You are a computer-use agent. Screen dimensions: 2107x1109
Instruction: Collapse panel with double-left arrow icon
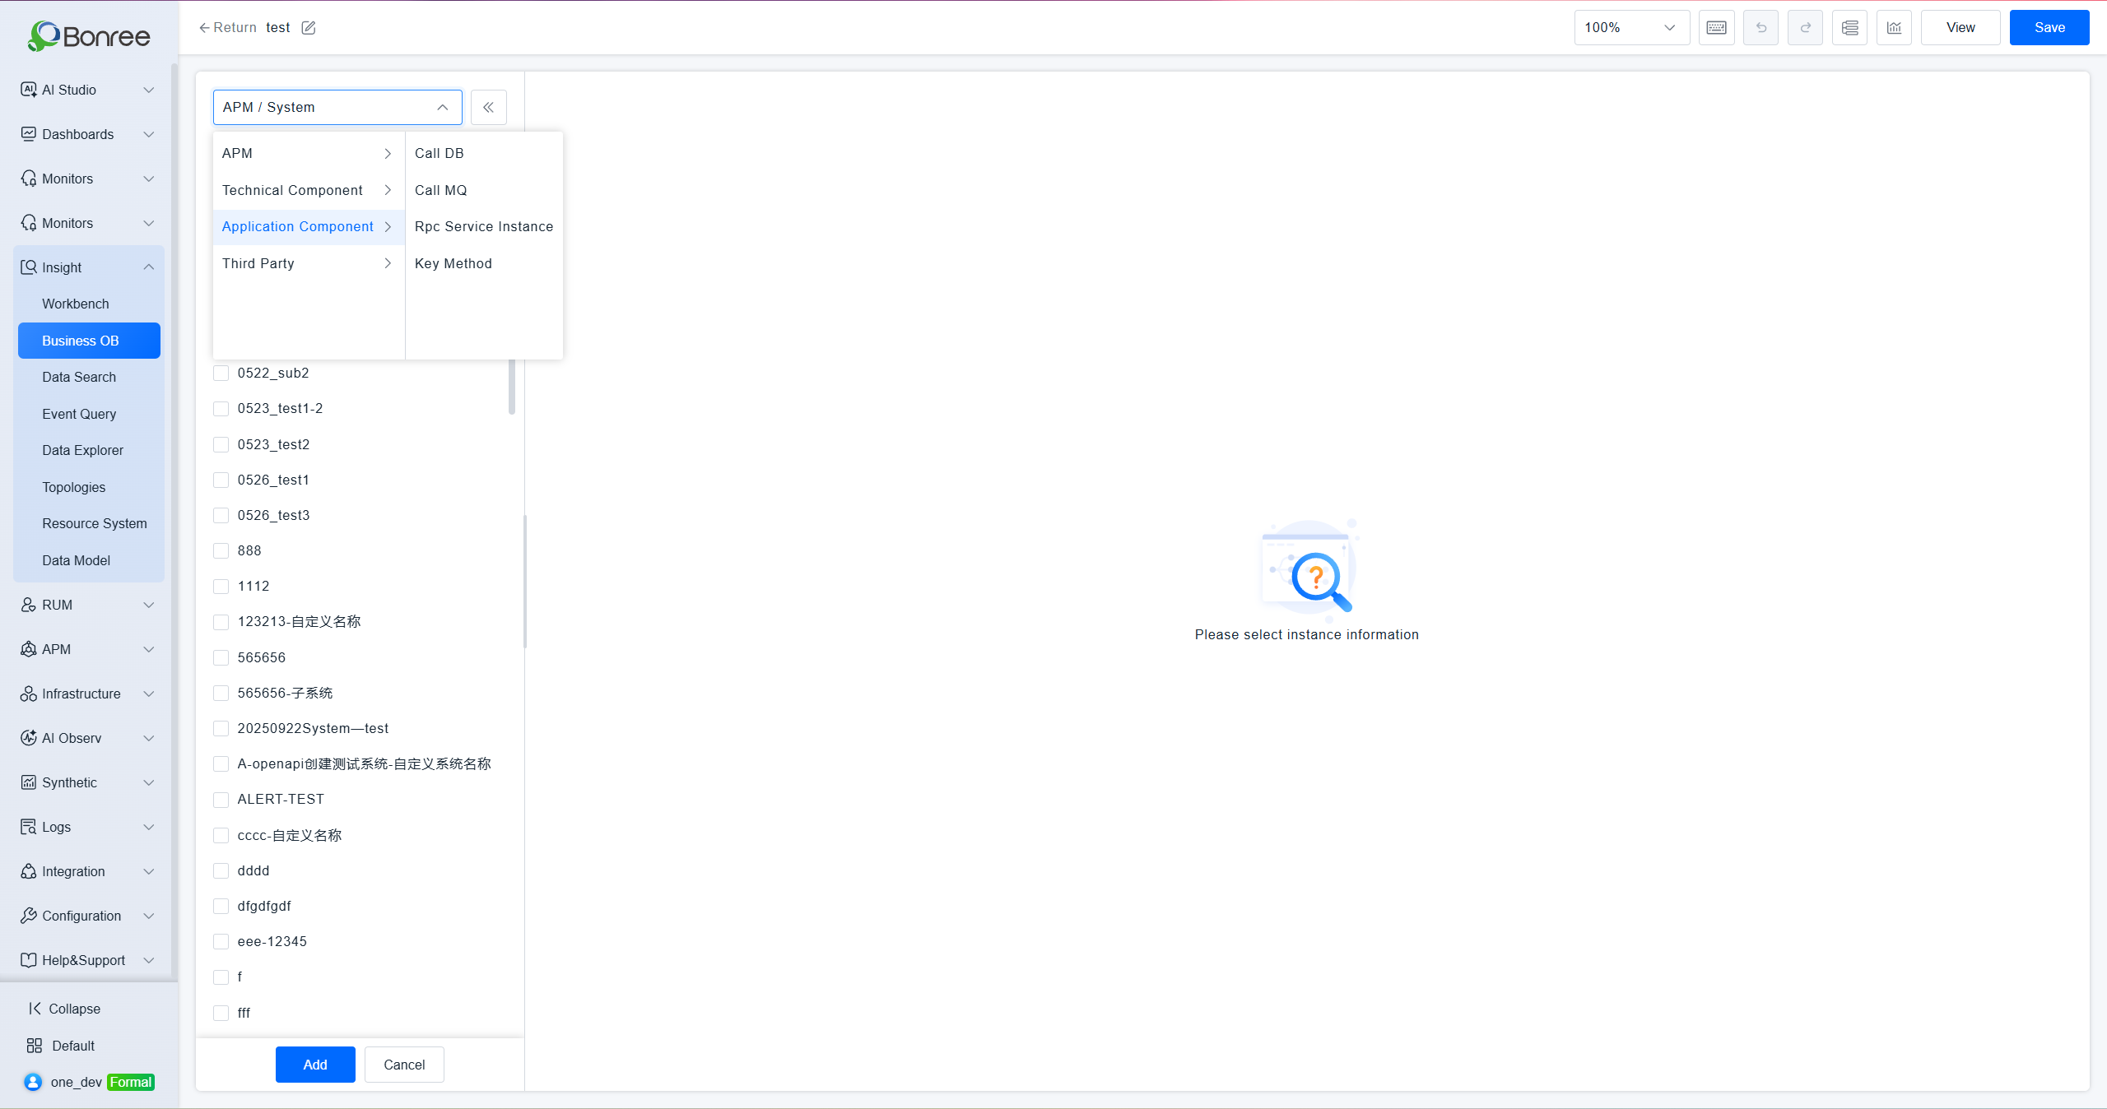click(x=489, y=108)
